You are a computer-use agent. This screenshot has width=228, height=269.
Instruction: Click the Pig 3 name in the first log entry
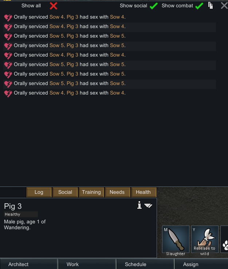72,17
